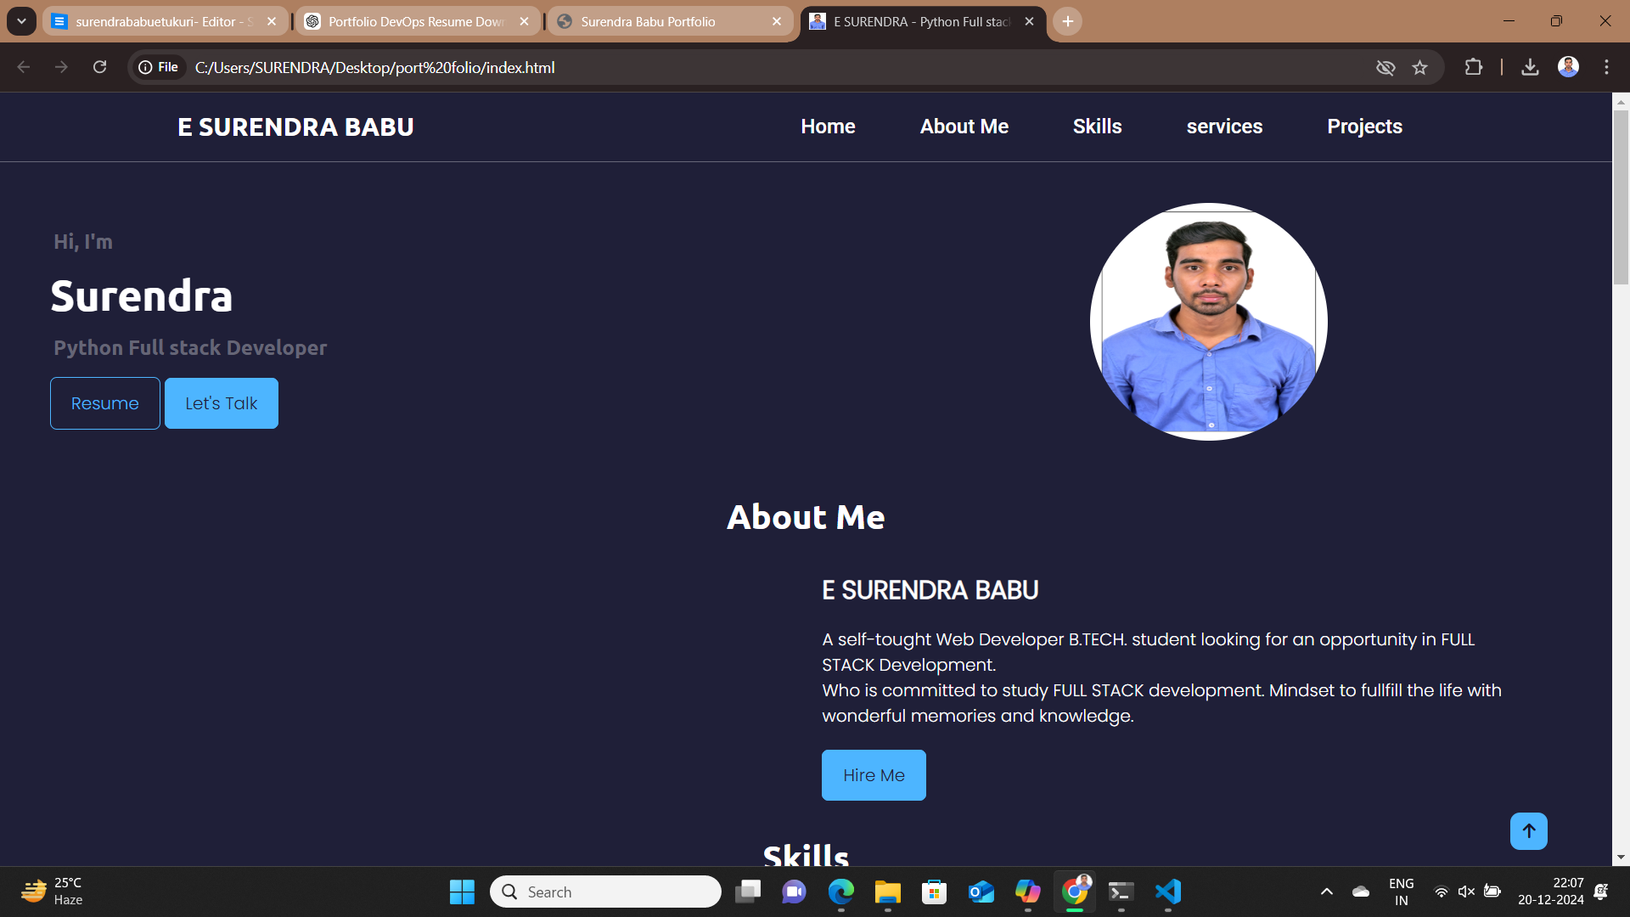The image size is (1630, 917).
Task: Open Copilot from the taskbar
Action: 1027,892
